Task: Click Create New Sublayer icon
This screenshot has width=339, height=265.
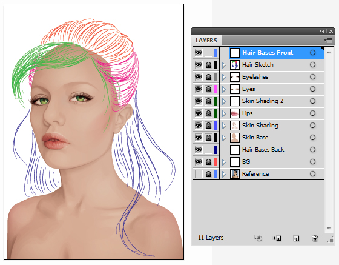Action: pyautogui.click(x=277, y=238)
